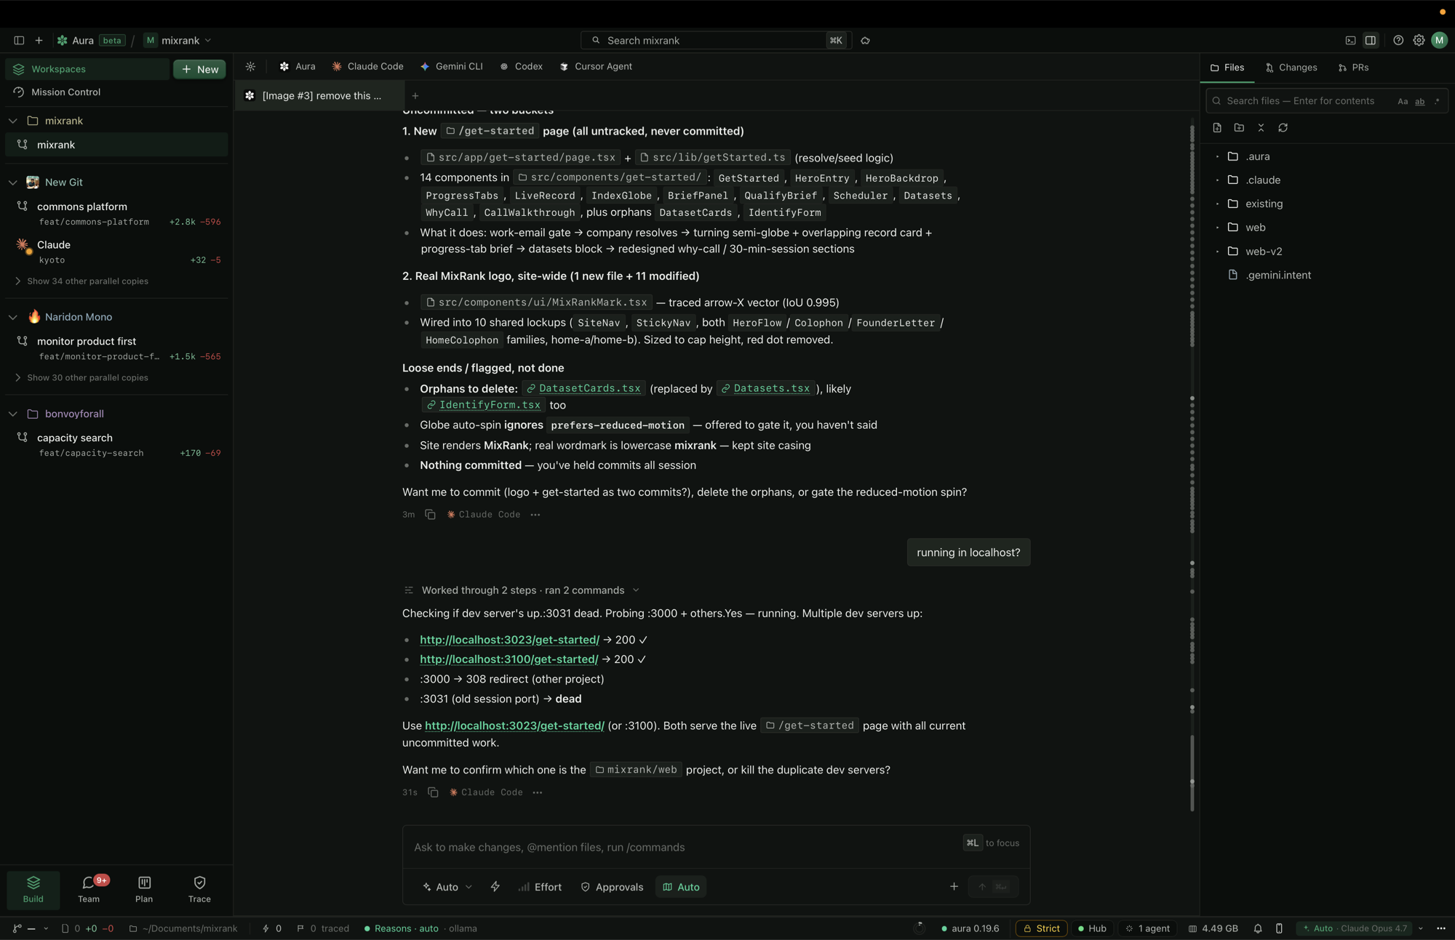Click the Effort button in composer

(x=540, y=887)
